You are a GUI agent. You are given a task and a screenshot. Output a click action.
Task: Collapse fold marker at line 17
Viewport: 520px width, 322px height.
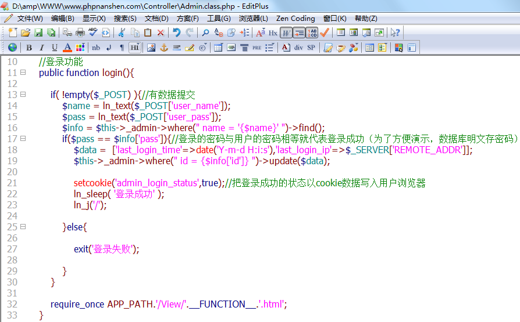23,138
